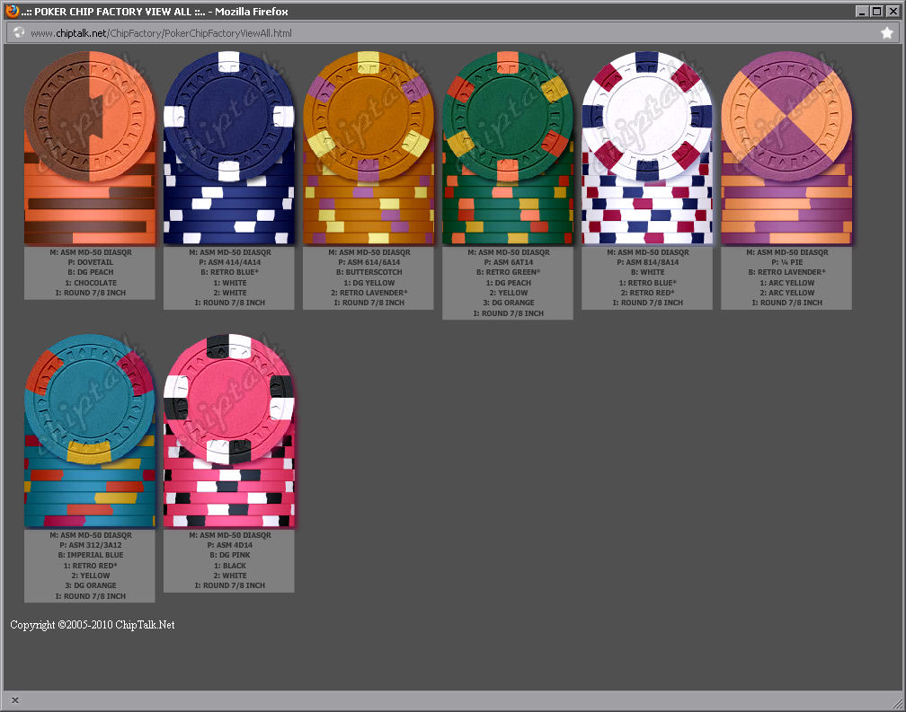Select the lavender ¼ Pie chip
The height and width of the screenshot is (712, 906).
click(786, 148)
